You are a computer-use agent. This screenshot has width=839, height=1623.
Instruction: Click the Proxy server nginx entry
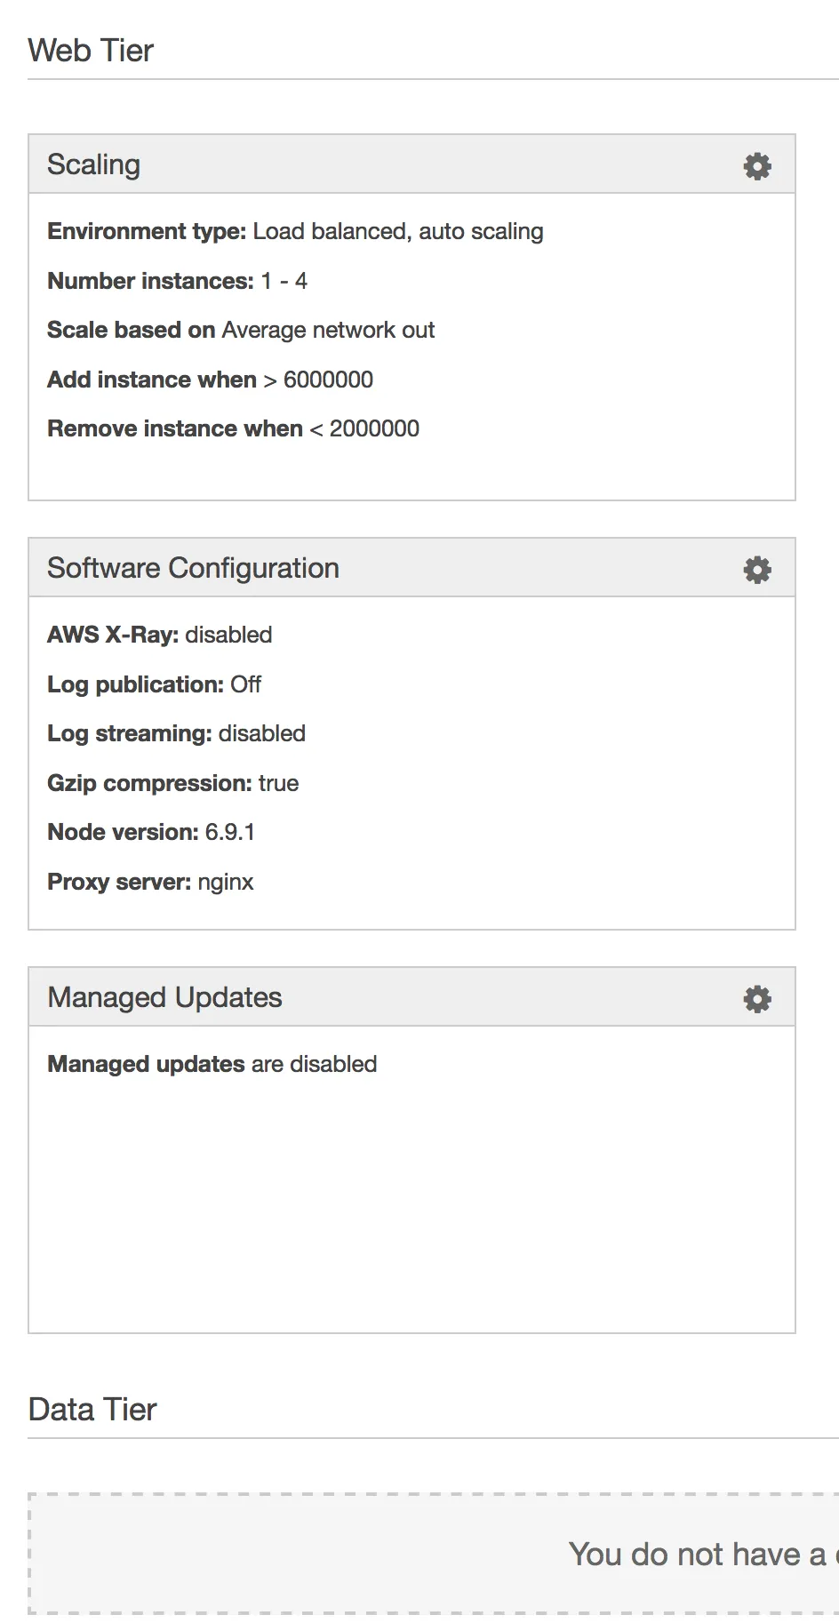[x=225, y=883]
